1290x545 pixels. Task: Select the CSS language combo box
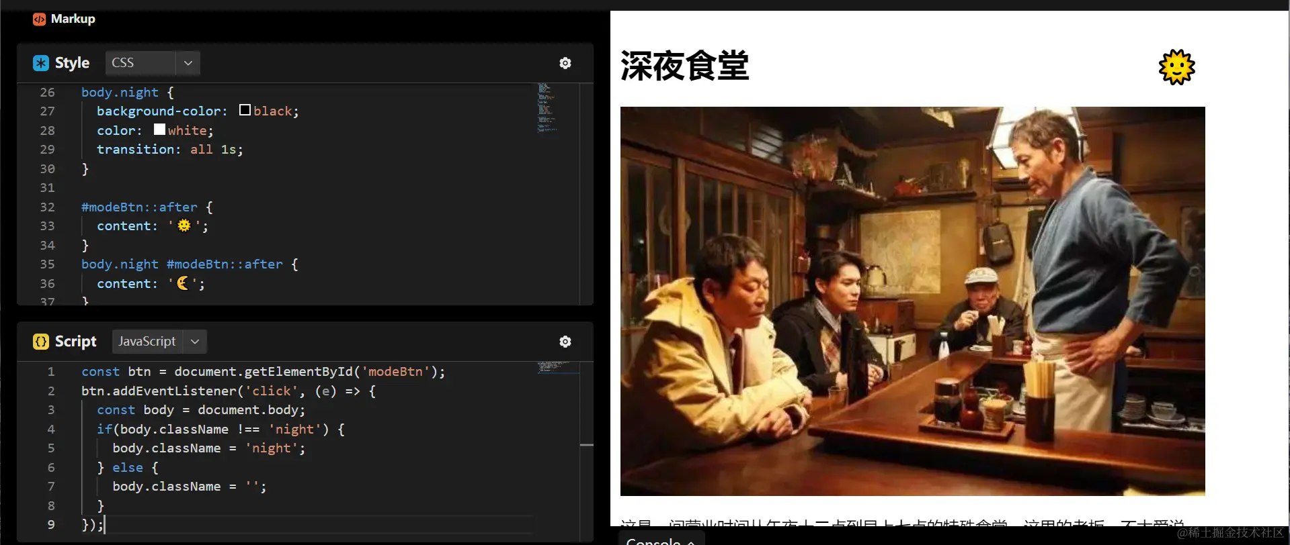[153, 63]
